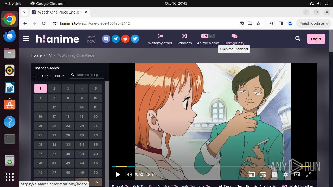Rewind the video 10 seconds
333x187 pixels.
(x=251, y=175)
